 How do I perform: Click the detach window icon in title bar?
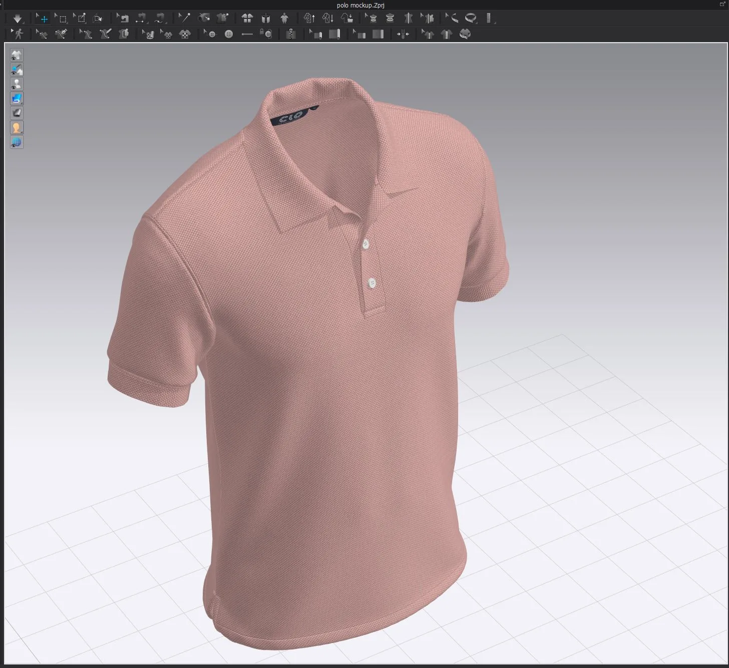coord(722,5)
